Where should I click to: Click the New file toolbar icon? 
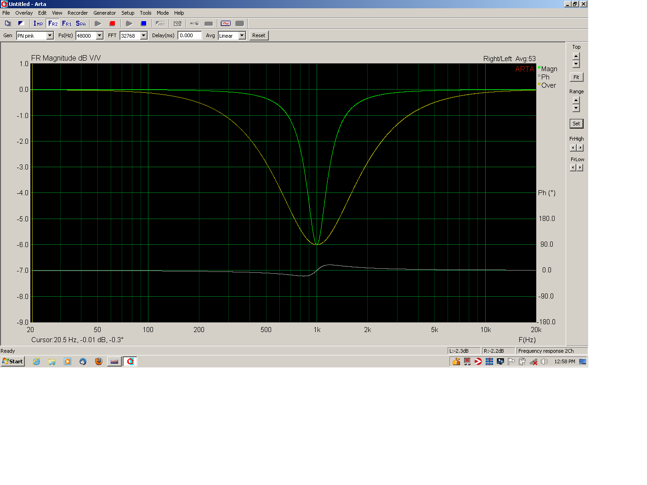[x=8, y=23]
